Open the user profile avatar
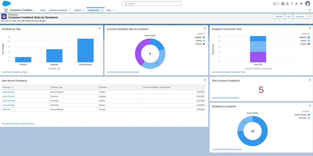Viewport: 313px width, 156px height. [x=308, y=3]
